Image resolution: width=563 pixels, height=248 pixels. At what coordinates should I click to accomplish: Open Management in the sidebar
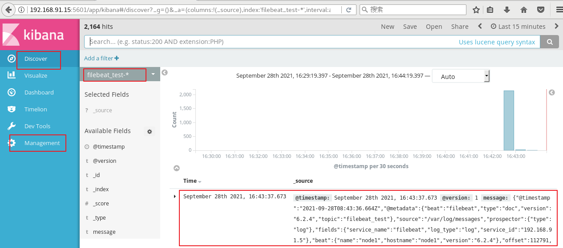click(42, 143)
